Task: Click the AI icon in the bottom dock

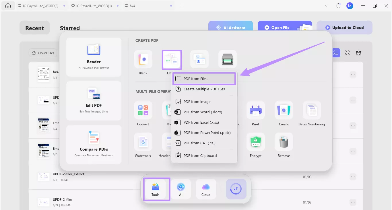Action: pos(181,189)
